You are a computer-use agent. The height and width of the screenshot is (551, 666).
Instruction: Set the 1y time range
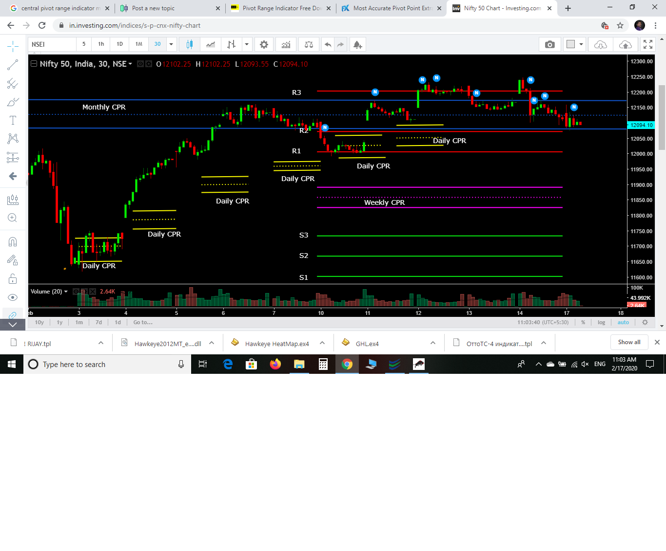[59, 322]
